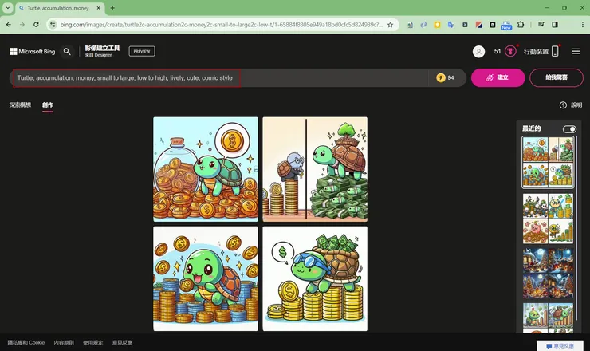This screenshot has height=351, width=590.
Task: Go forward with the browser arrow
Action: [22, 25]
